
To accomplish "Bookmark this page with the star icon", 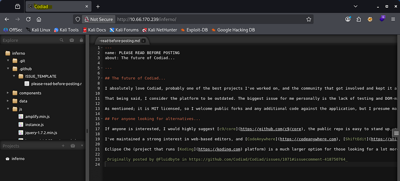I will (308, 19).
